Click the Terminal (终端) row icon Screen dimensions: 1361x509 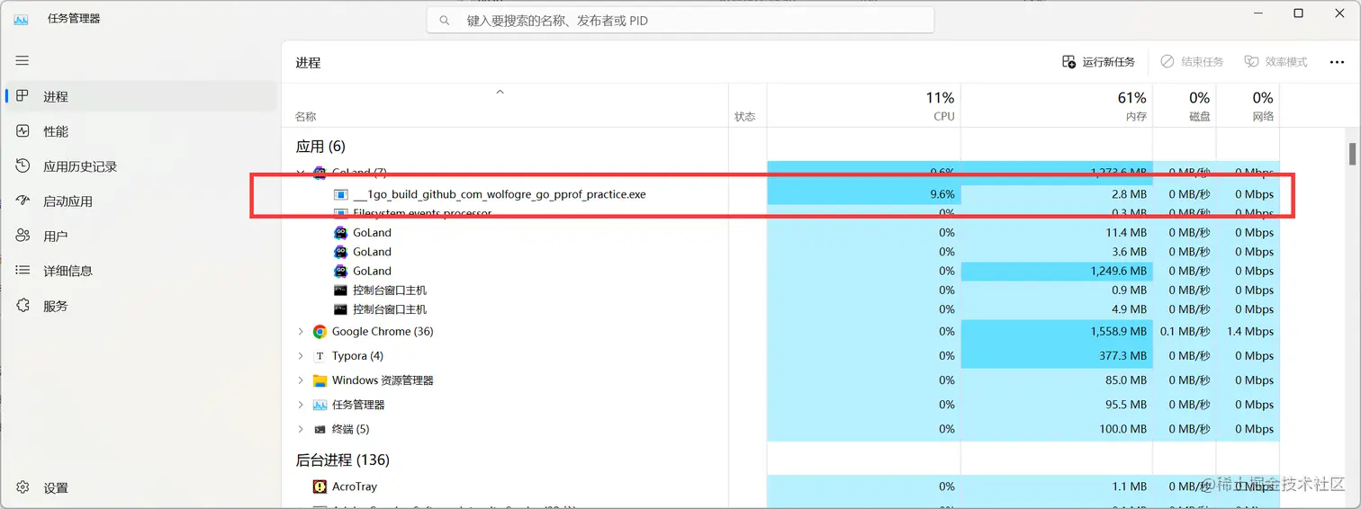[x=320, y=429]
